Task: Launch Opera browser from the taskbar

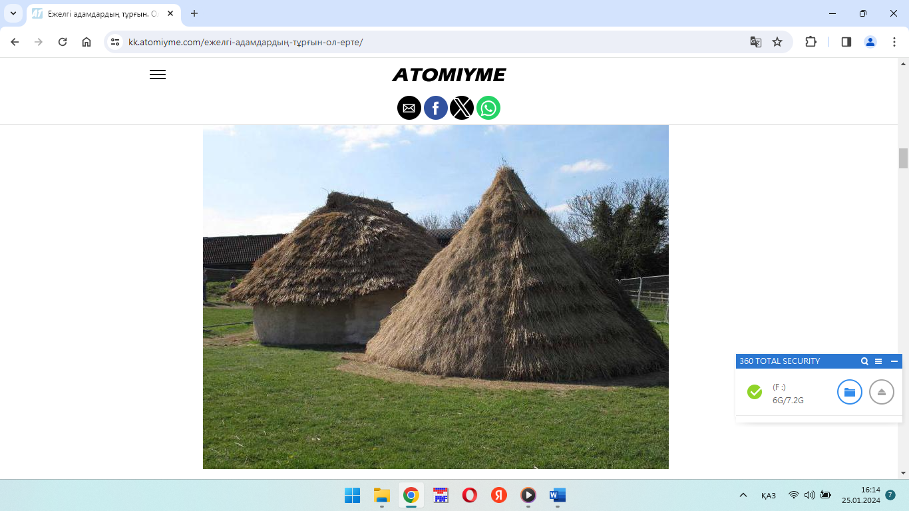Action: point(470,495)
